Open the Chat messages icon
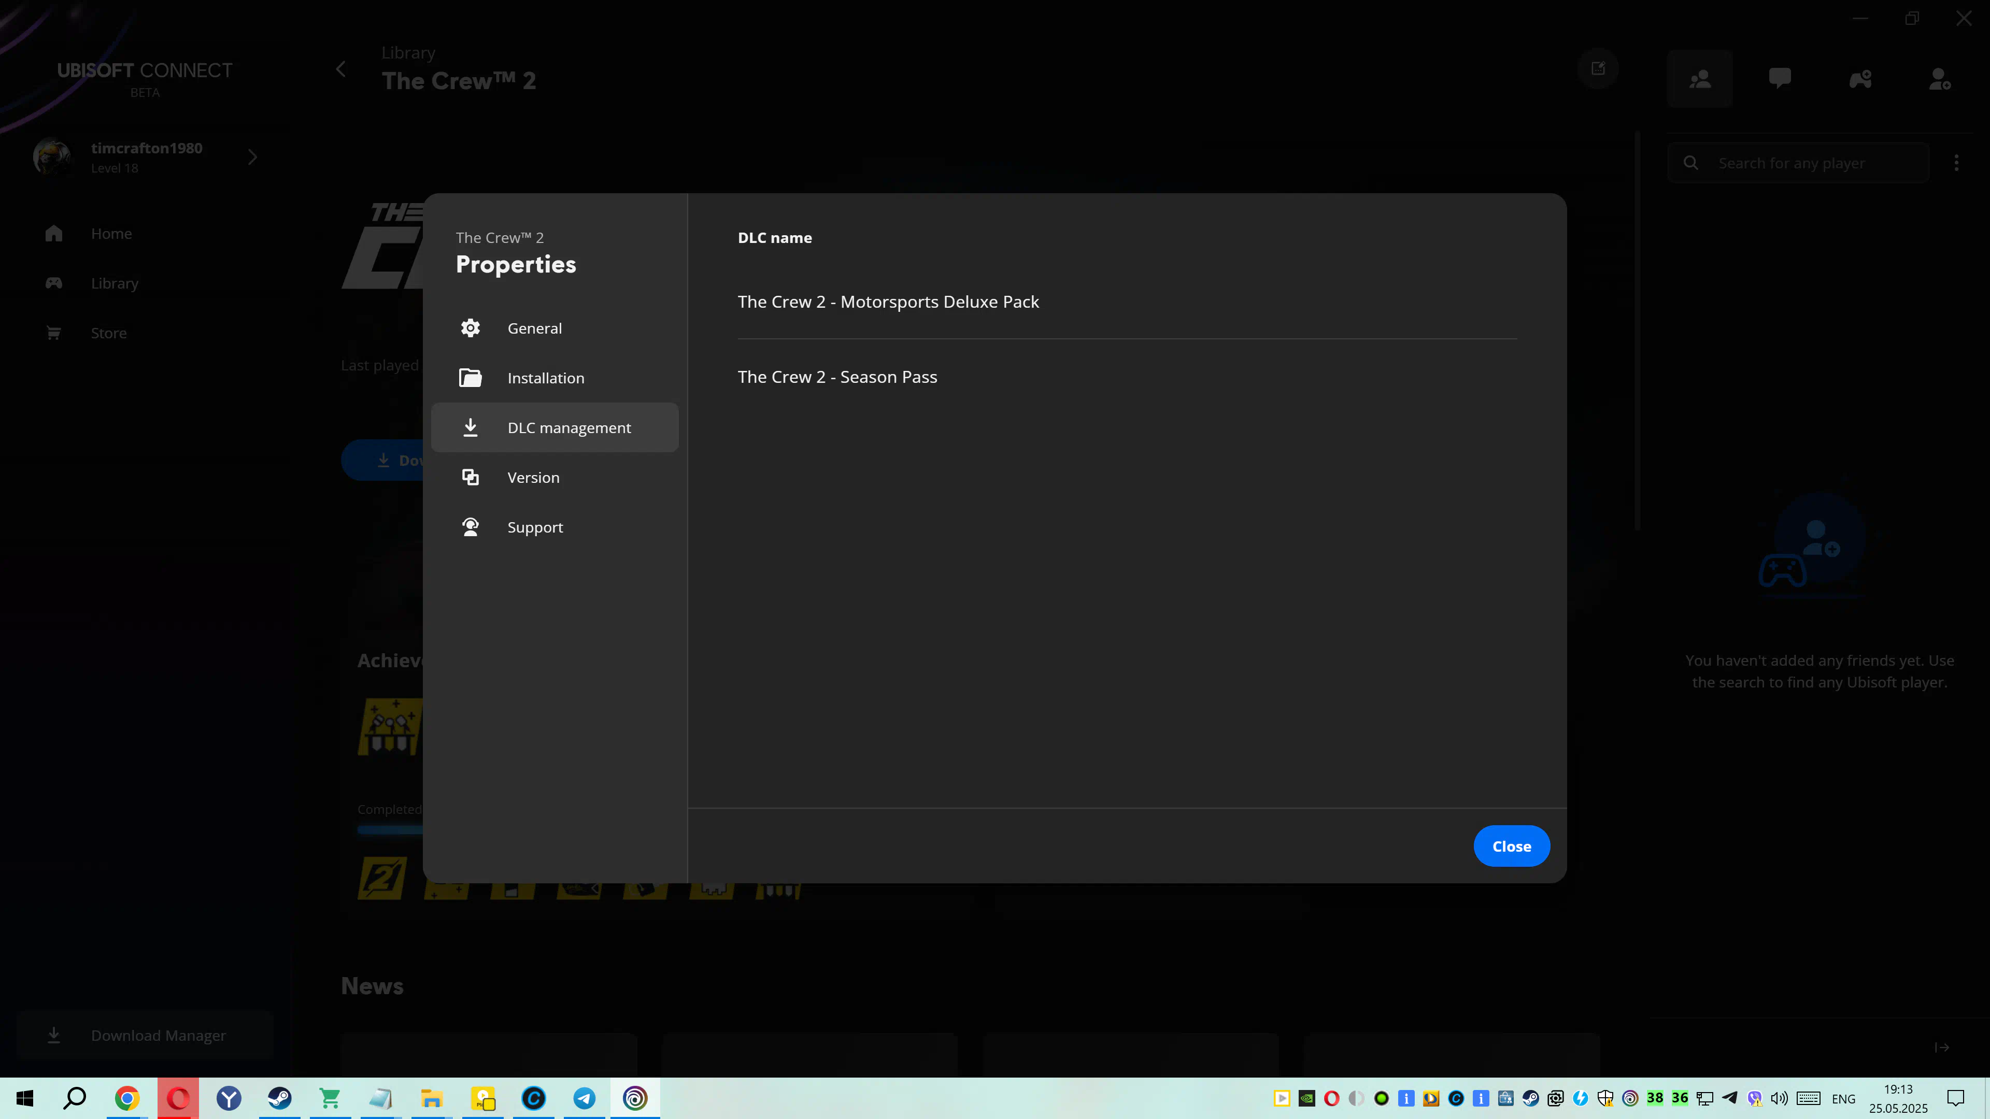Viewport: 1990px width, 1119px height. click(x=1780, y=79)
